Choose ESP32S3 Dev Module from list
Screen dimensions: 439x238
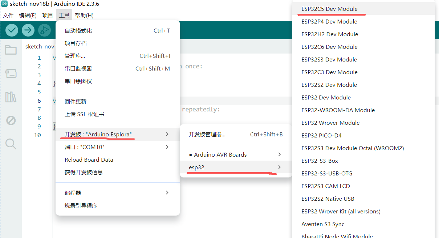click(x=329, y=59)
